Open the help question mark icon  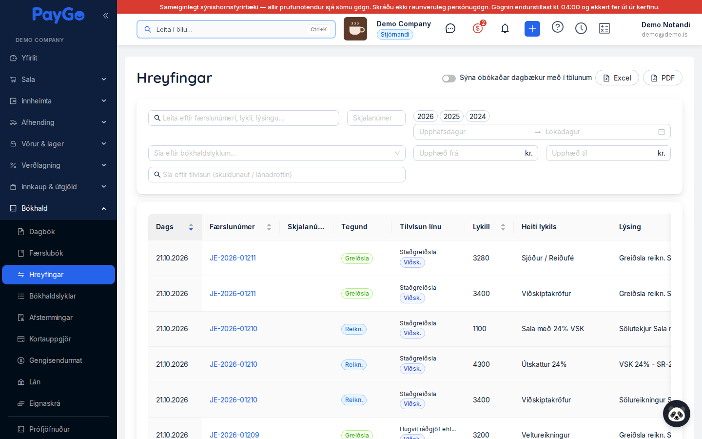(x=558, y=27)
